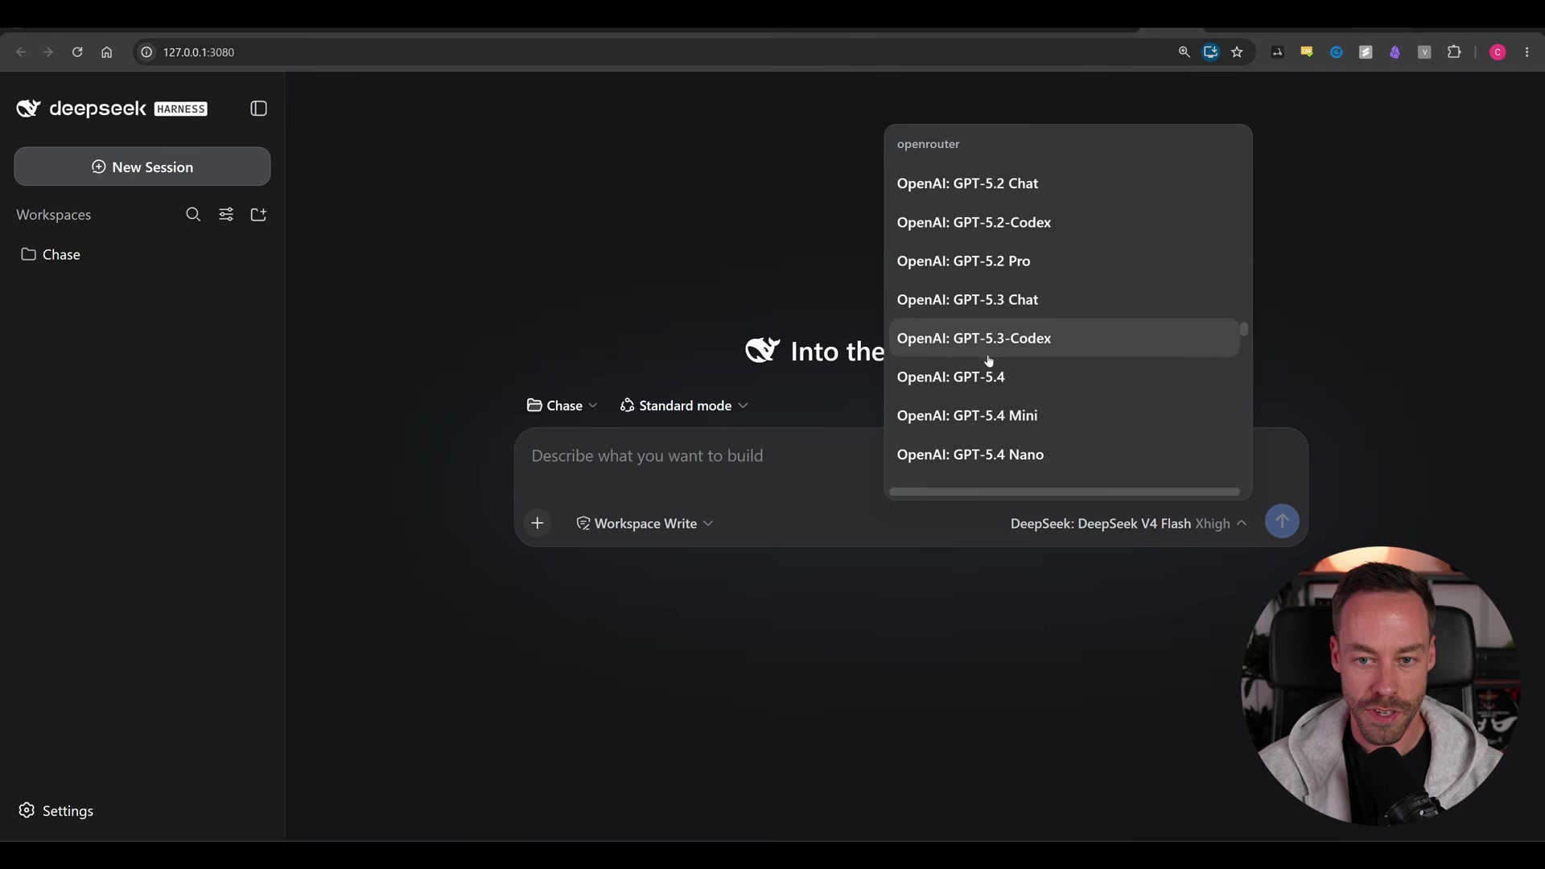
Task: Click the browser address bar URL
Action: (x=199, y=52)
